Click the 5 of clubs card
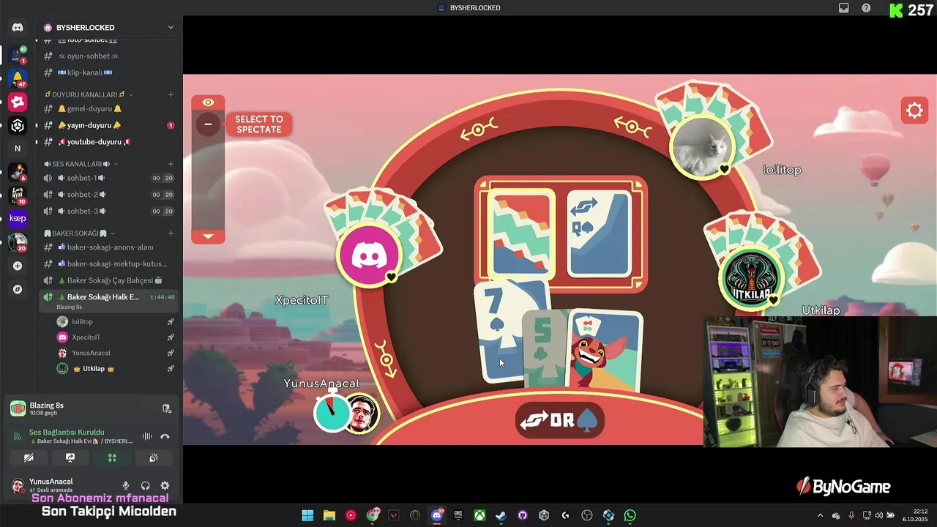Viewport: 937px width, 527px height. (545, 348)
